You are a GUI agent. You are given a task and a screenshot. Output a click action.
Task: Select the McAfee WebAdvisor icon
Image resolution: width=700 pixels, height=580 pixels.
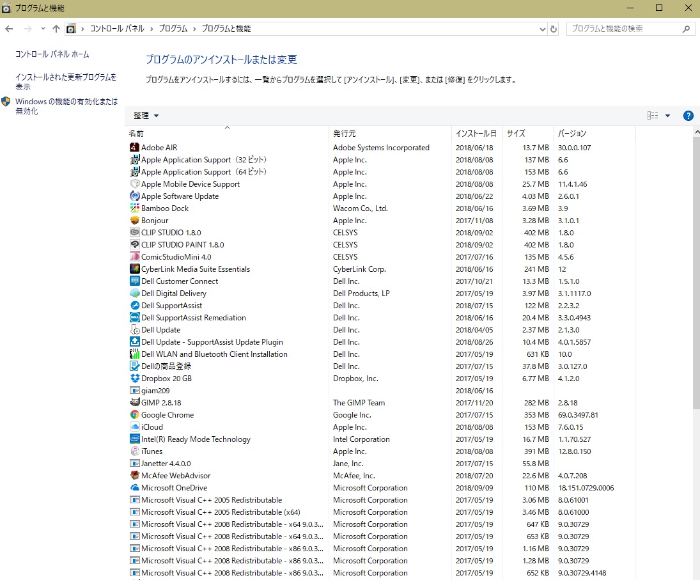[x=134, y=476]
